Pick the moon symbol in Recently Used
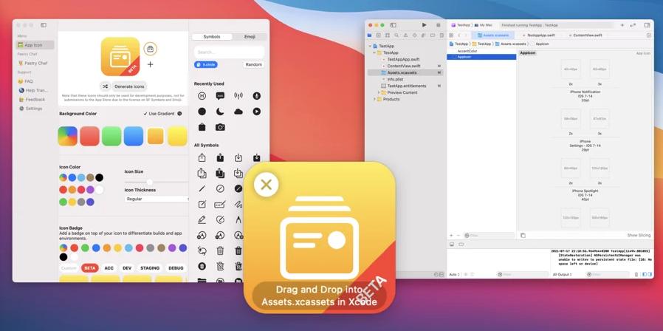 pos(220,112)
